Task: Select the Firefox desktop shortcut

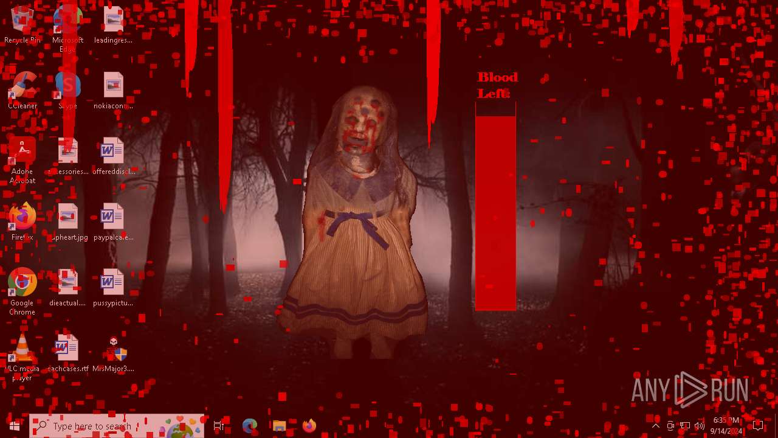Action: [22, 223]
